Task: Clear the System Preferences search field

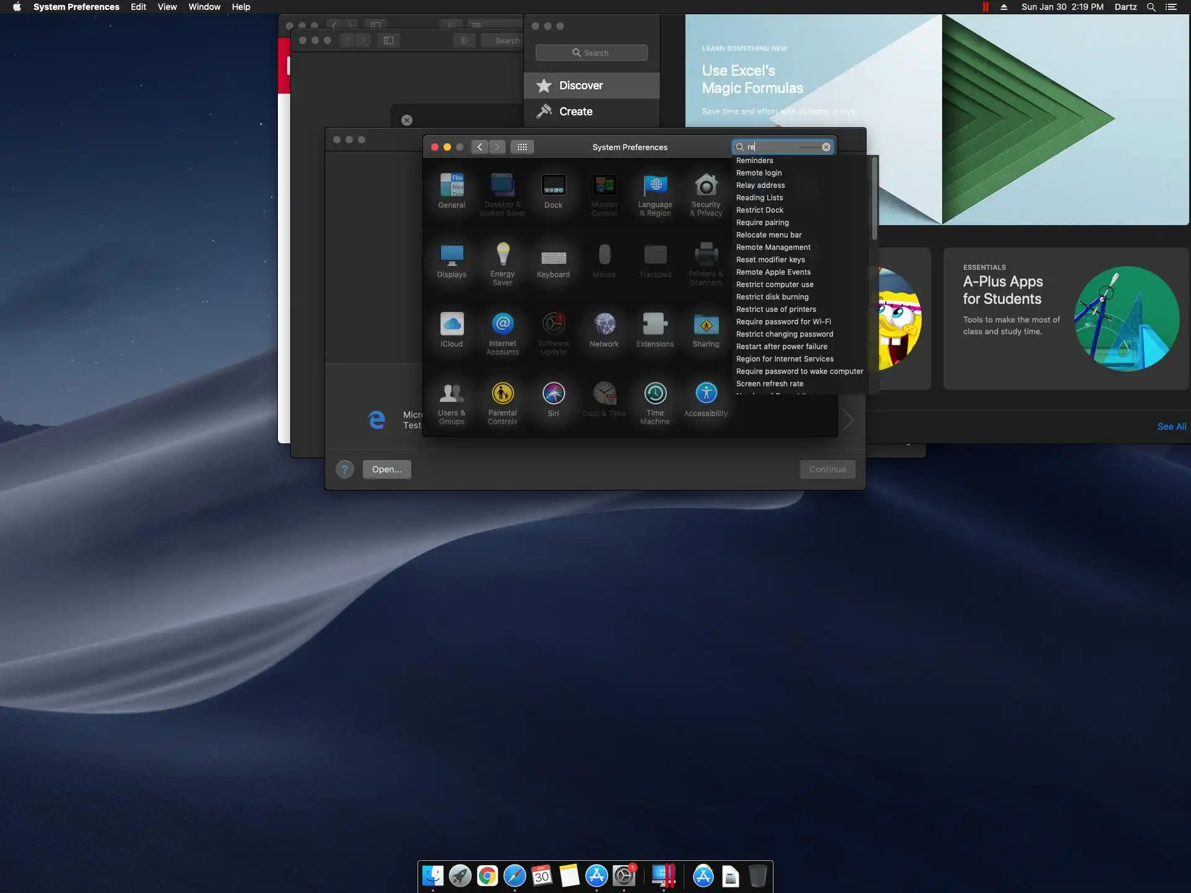Action: [x=826, y=147]
